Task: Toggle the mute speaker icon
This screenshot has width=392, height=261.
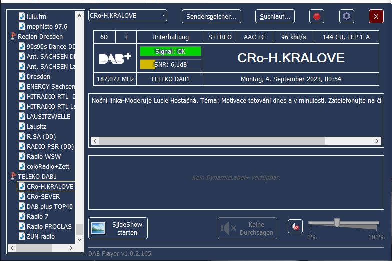Action: click(x=295, y=227)
